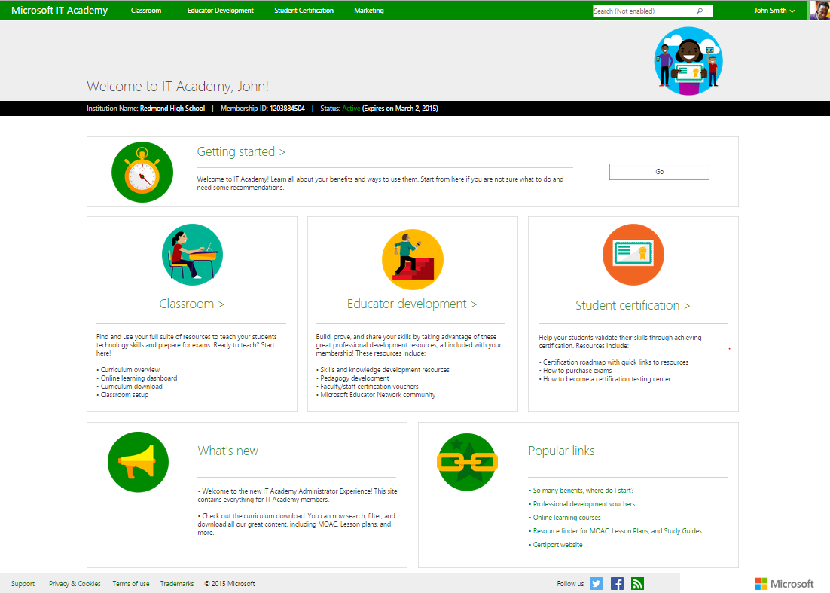Click the Online learning dashboard bullet
The image size is (830, 593).
139,378
